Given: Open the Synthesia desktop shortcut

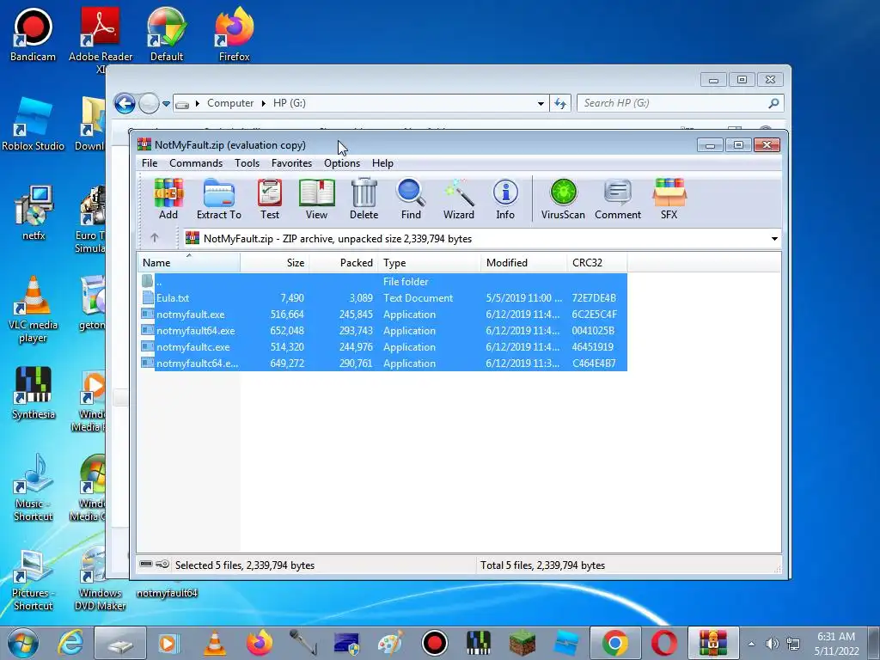Looking at the screenshot, I should tap(33, 393).
